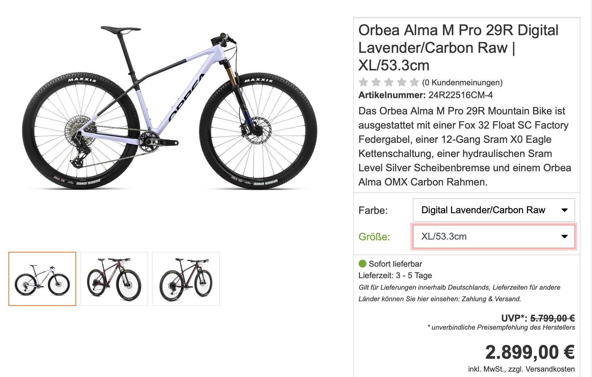View the third bike thumbnail image
This screenshot has height=377, width=592.
click(x=186, y=279)
